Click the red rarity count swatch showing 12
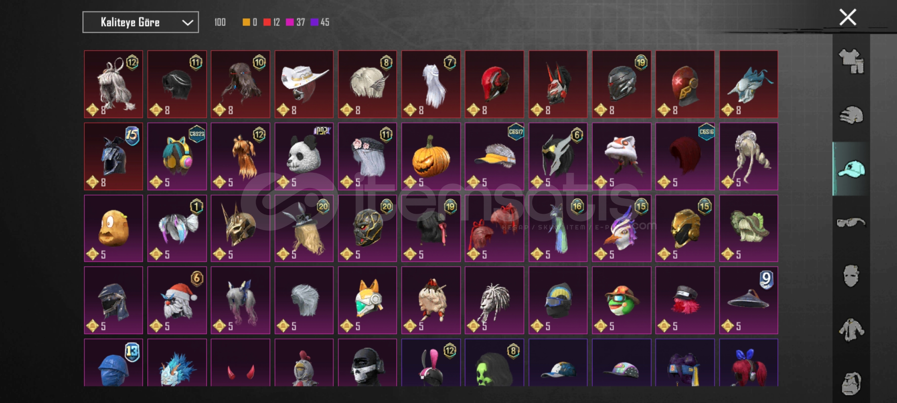 point(271,22)
